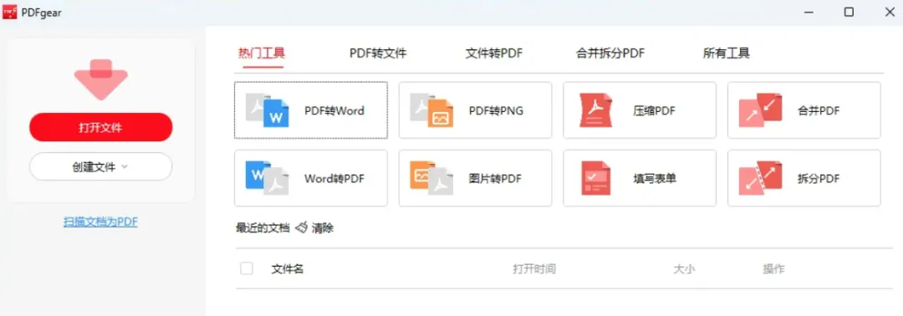This screenshot has height=316, width=903.
Task: Click the 最近的文档 heading
Action: pyautogui.click(x=263, y=228)
